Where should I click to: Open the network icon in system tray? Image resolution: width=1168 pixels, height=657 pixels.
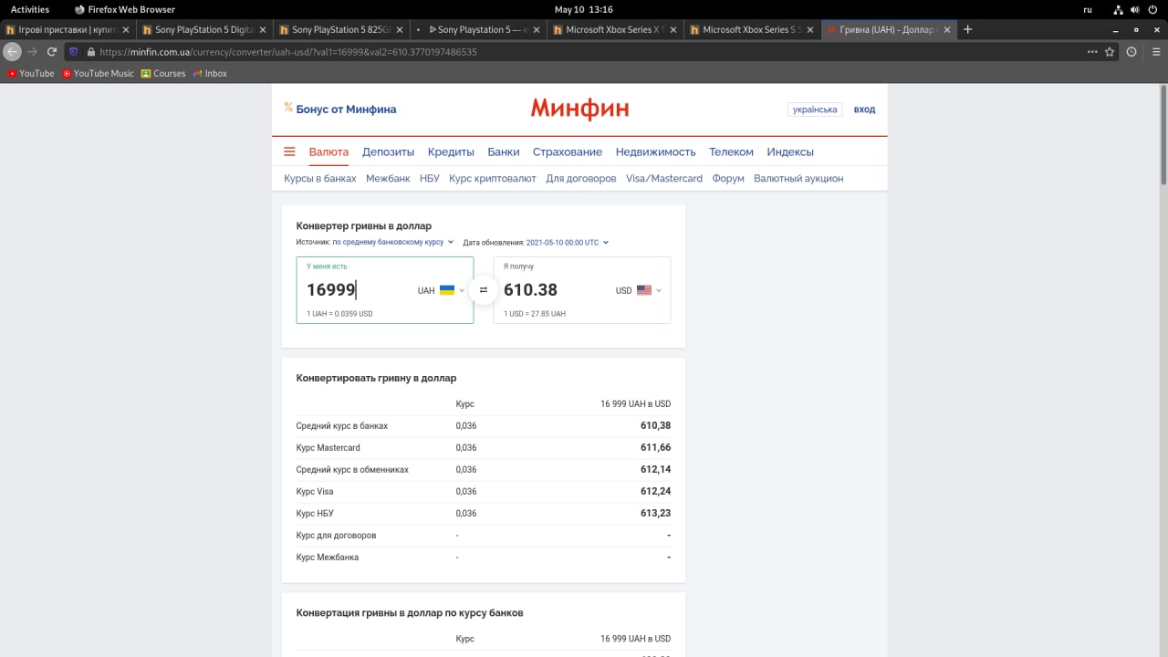1119,9
